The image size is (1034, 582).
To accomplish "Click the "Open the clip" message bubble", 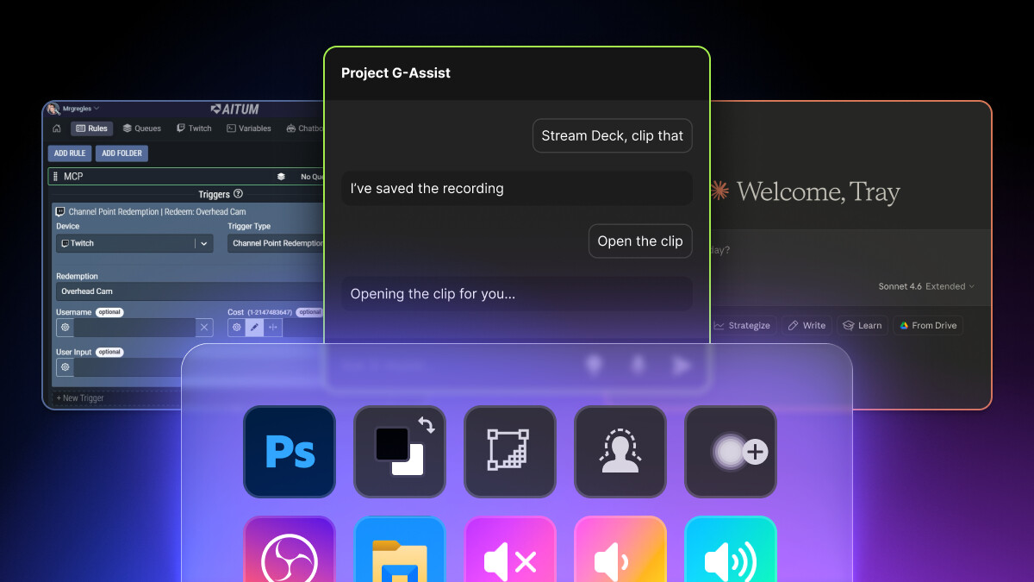I will (640, 241).
